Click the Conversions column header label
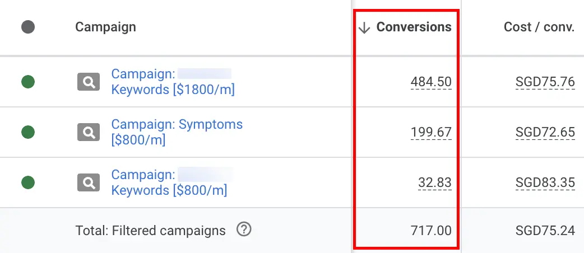Image resolution: width=584 pixels, height=253 pixels. [414, 27]
